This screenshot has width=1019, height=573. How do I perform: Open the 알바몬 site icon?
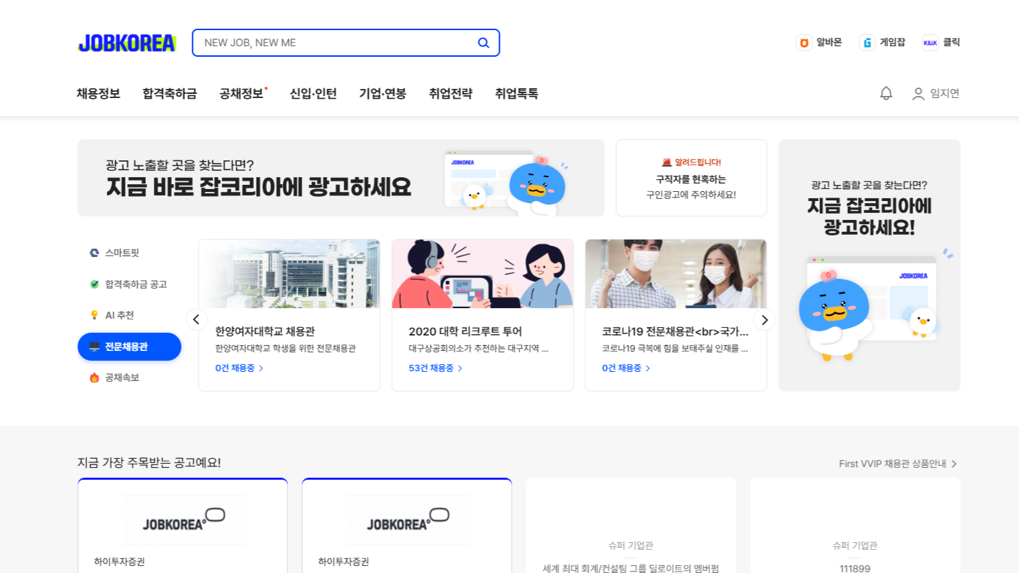pos(804,43)
